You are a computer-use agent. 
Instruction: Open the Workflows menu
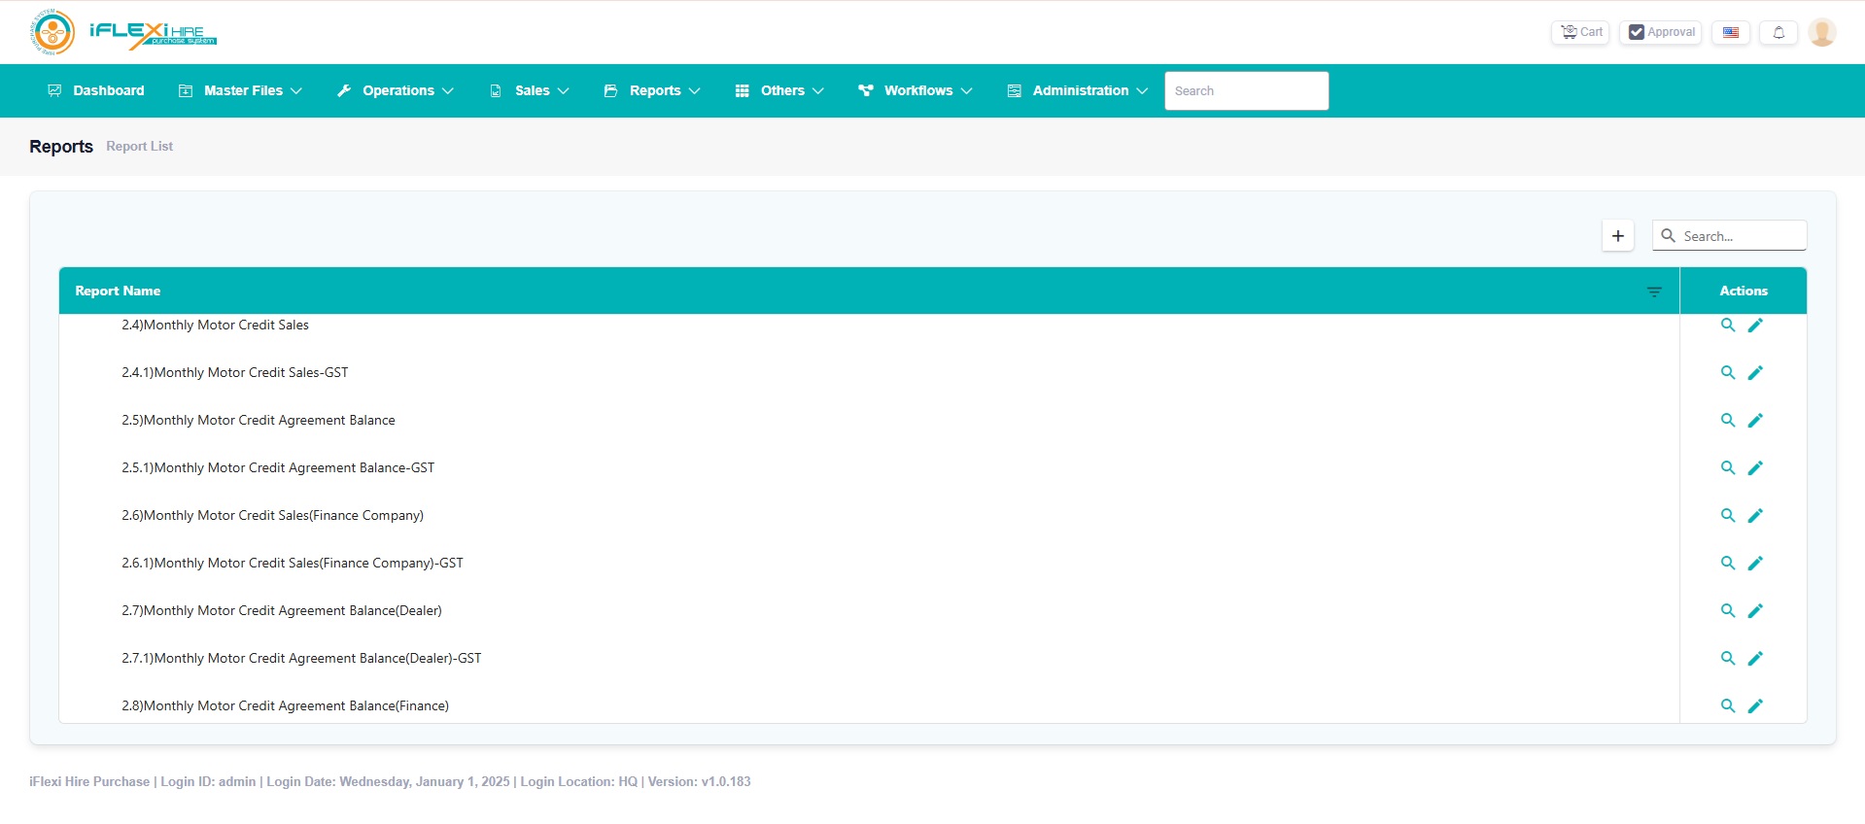pyautogui.click(x=915, y=90)
